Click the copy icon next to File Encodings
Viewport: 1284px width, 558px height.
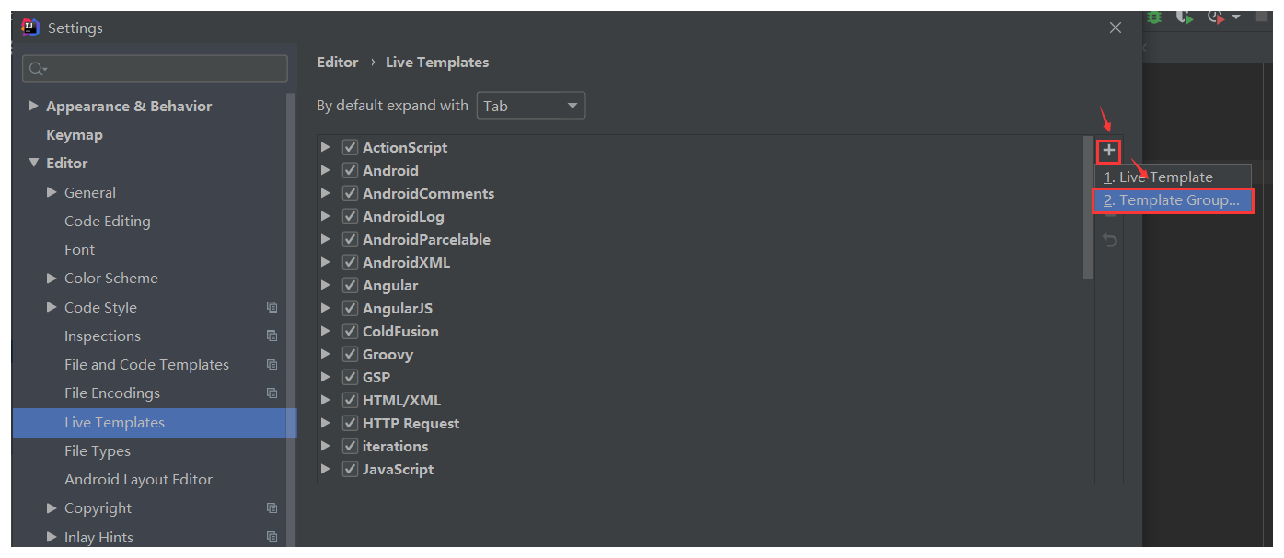point(272,393)
